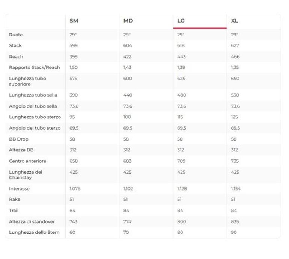The image size is (289, 259).
Task: Select the Lunghezza dello Stem label
Action: 34,232
